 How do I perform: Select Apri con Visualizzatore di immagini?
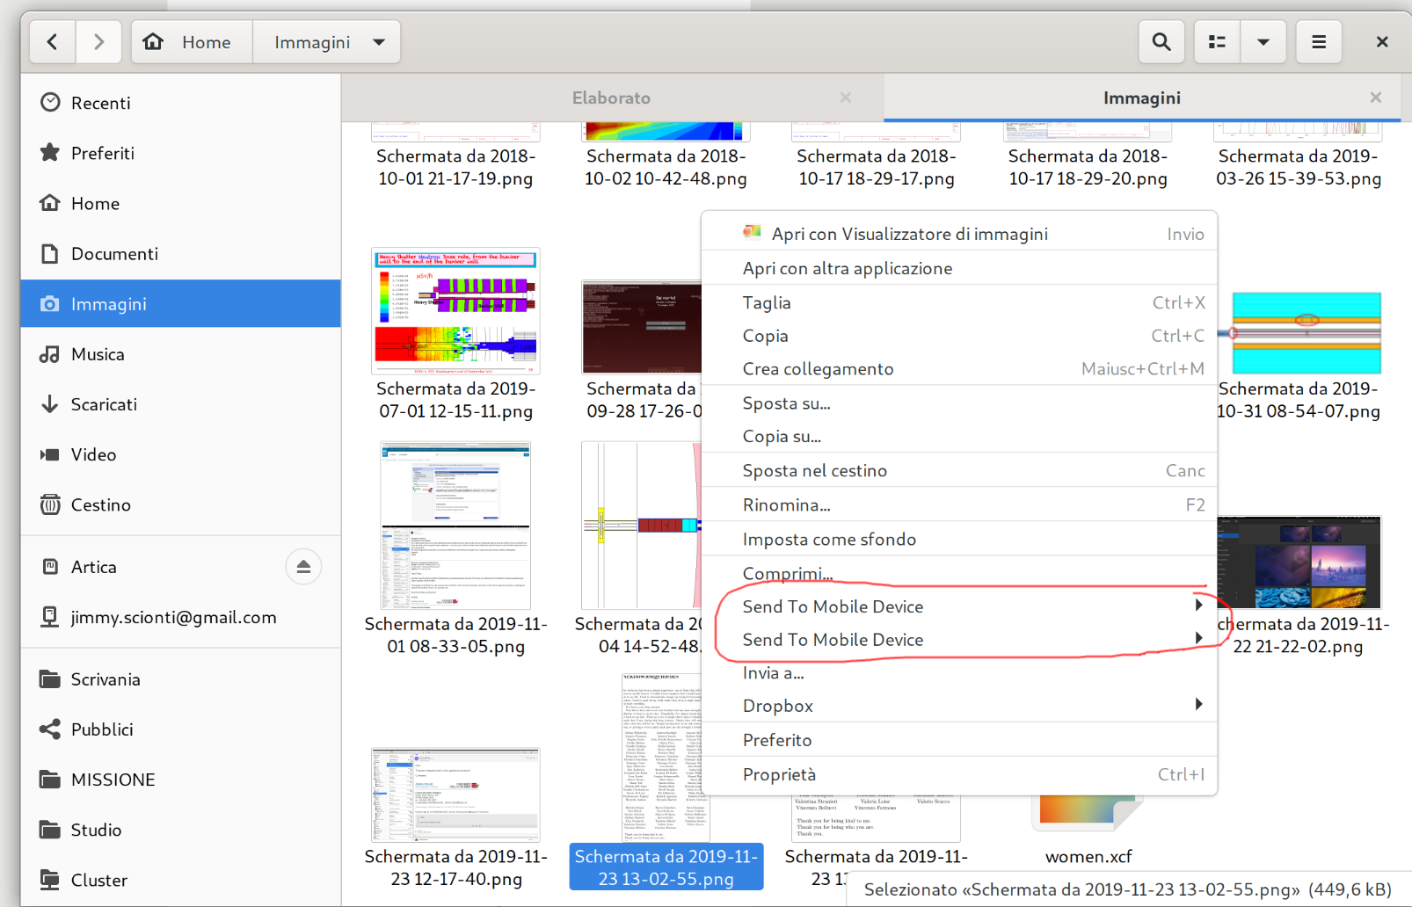point(959,234)
